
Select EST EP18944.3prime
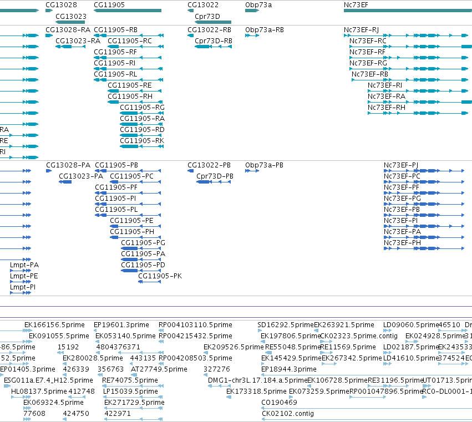(x=288, y=369)
